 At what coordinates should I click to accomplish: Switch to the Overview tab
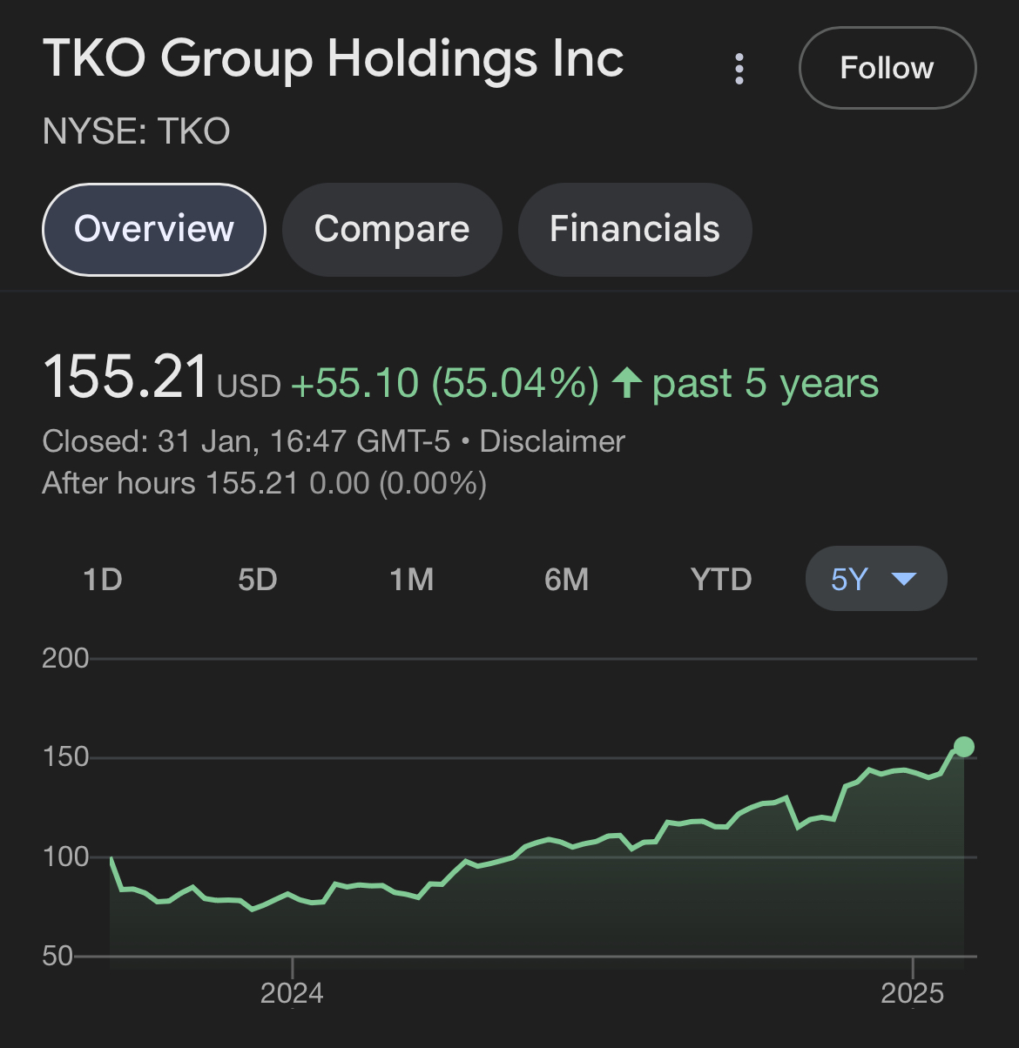[154, 229]
